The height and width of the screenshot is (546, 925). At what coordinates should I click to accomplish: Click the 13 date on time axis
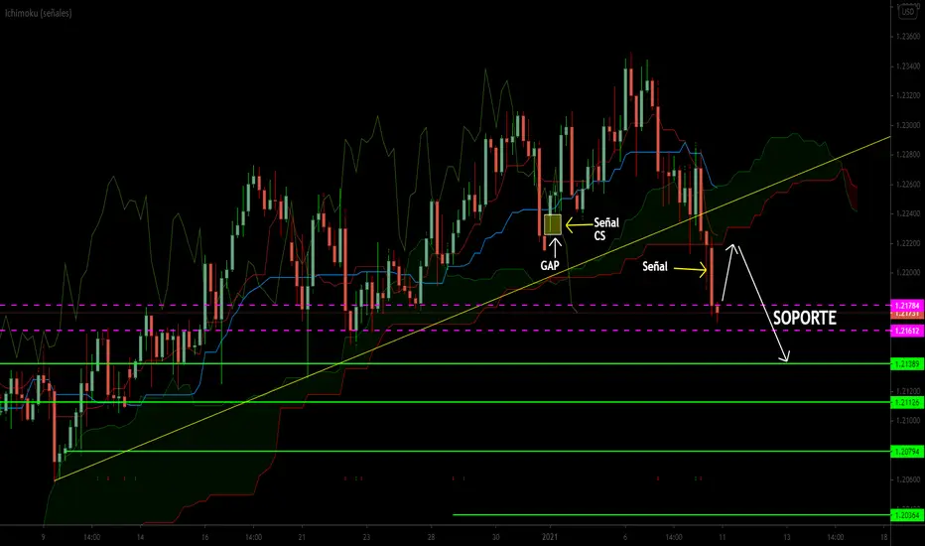[786, 537]
